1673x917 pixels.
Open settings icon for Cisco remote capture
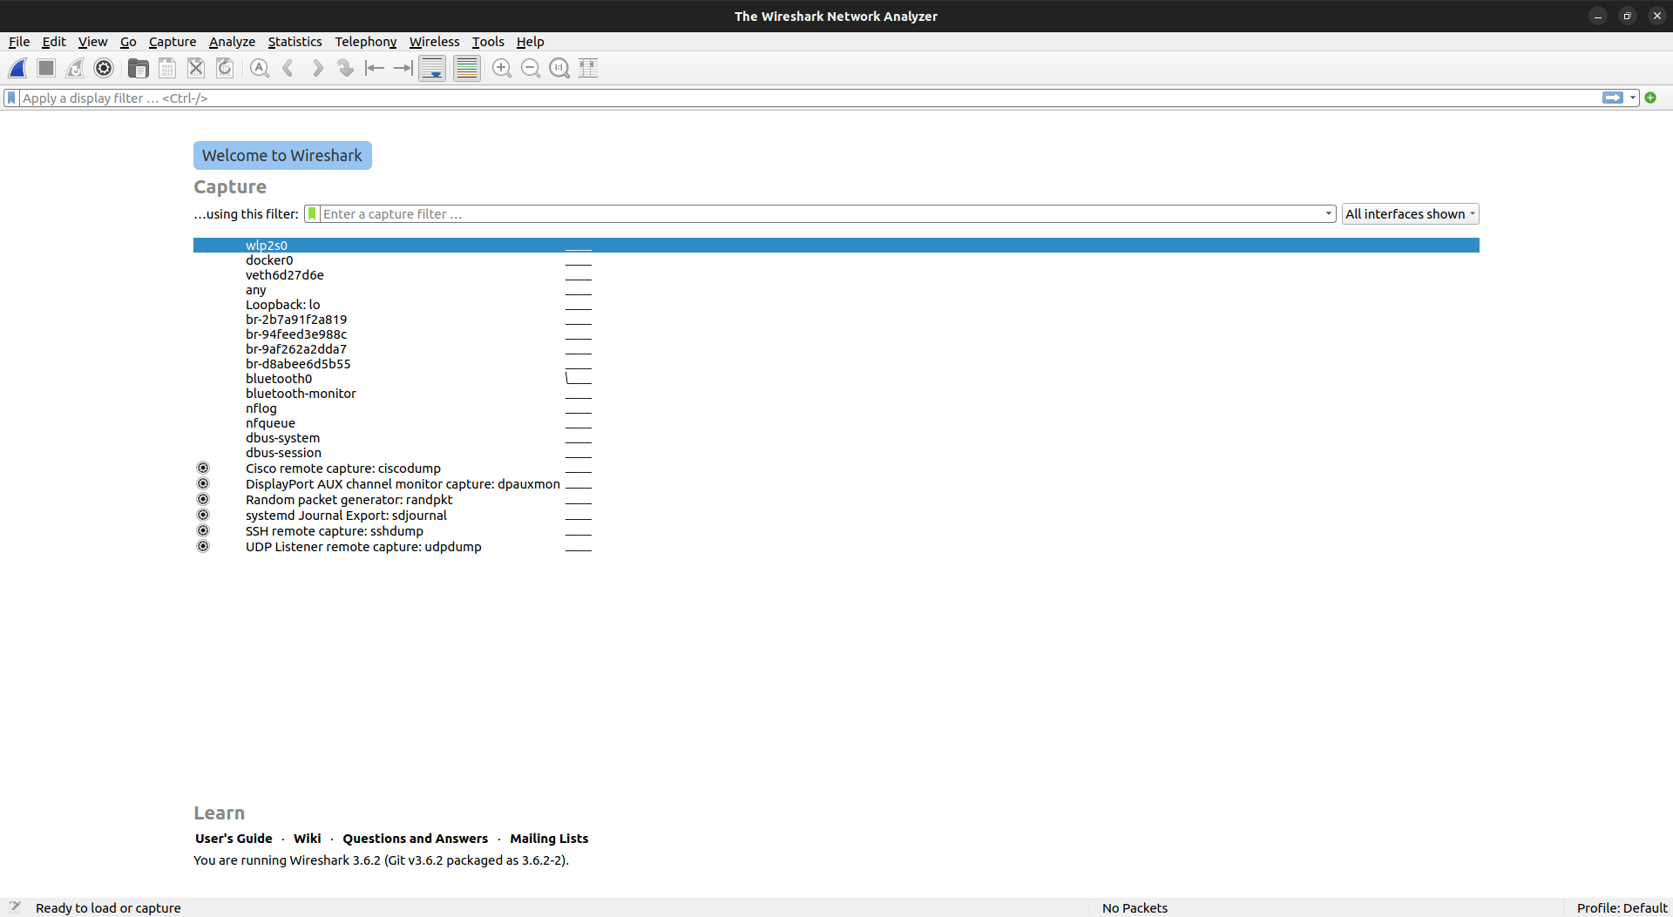click(203, 468)
